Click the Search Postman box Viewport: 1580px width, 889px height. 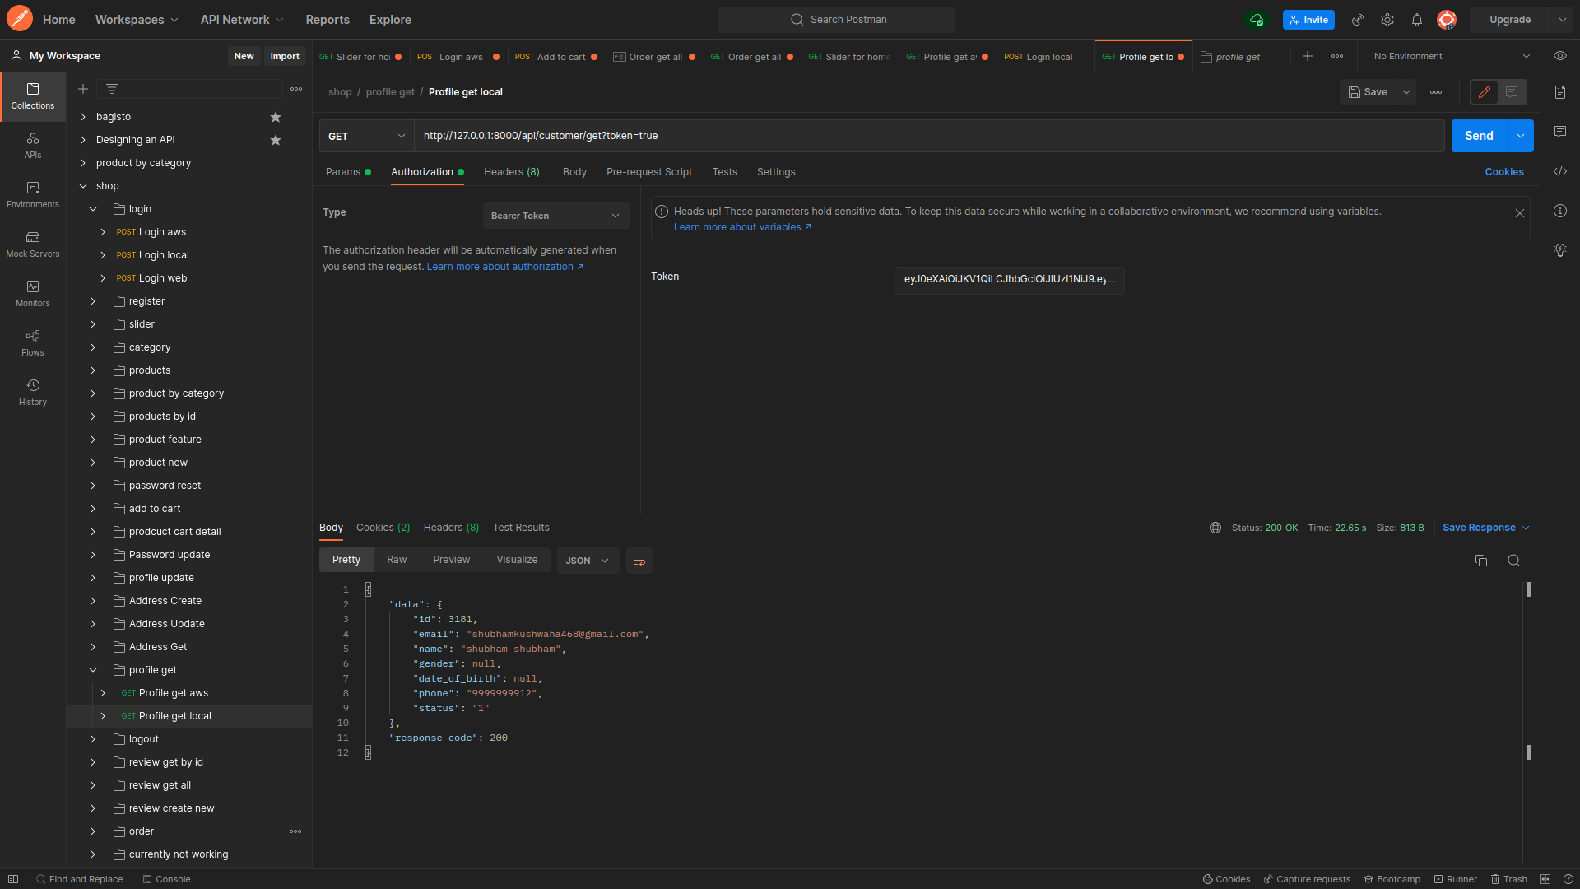click(x=836, y=20)
